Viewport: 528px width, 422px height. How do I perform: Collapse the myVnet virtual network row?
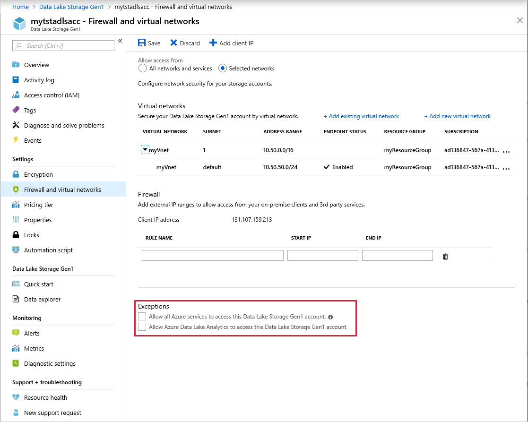pos(145,150)
